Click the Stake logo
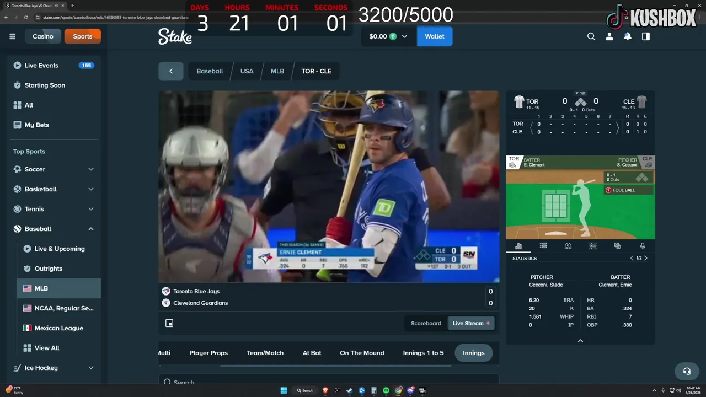The image size is (706, 397). [x=175, y=36]
